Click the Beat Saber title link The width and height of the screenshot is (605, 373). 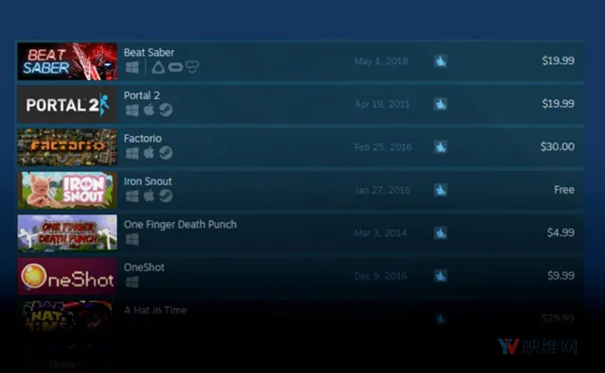pos(149,52)
